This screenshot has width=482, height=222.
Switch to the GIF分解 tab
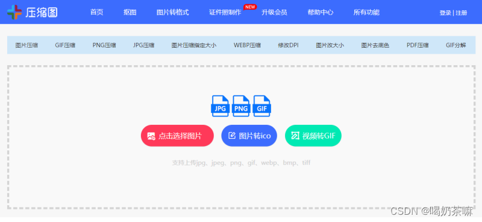[x=456, y=45]
